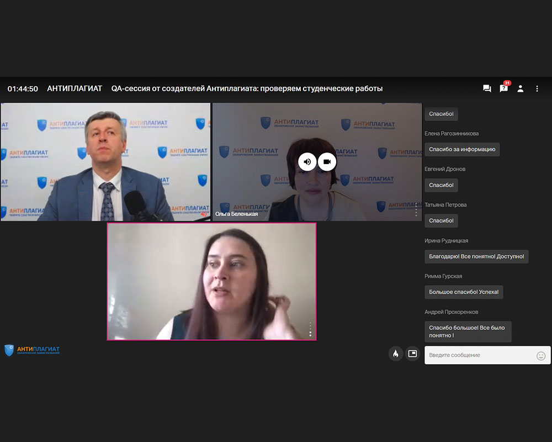This screenshot has width=552, height=442.
Task: Click message 'Спасибо за информацию'
Action: tap(462, 149)
